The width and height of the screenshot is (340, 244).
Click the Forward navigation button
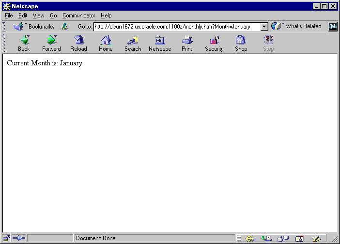(51, 44)
